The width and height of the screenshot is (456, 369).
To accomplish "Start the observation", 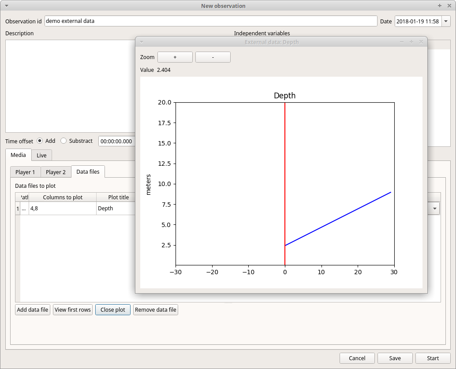I will click(433, 358).
